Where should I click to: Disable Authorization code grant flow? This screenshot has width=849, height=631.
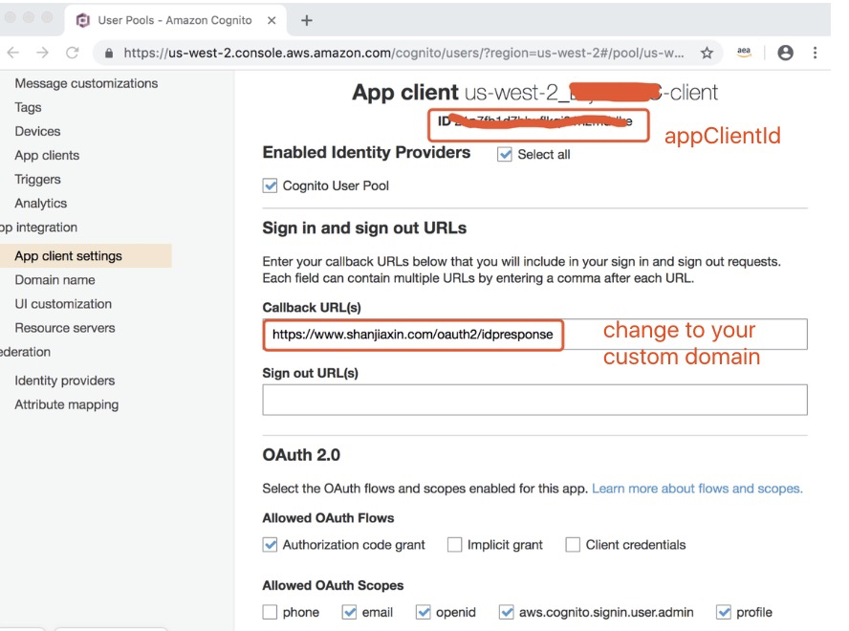coord(270,544)
